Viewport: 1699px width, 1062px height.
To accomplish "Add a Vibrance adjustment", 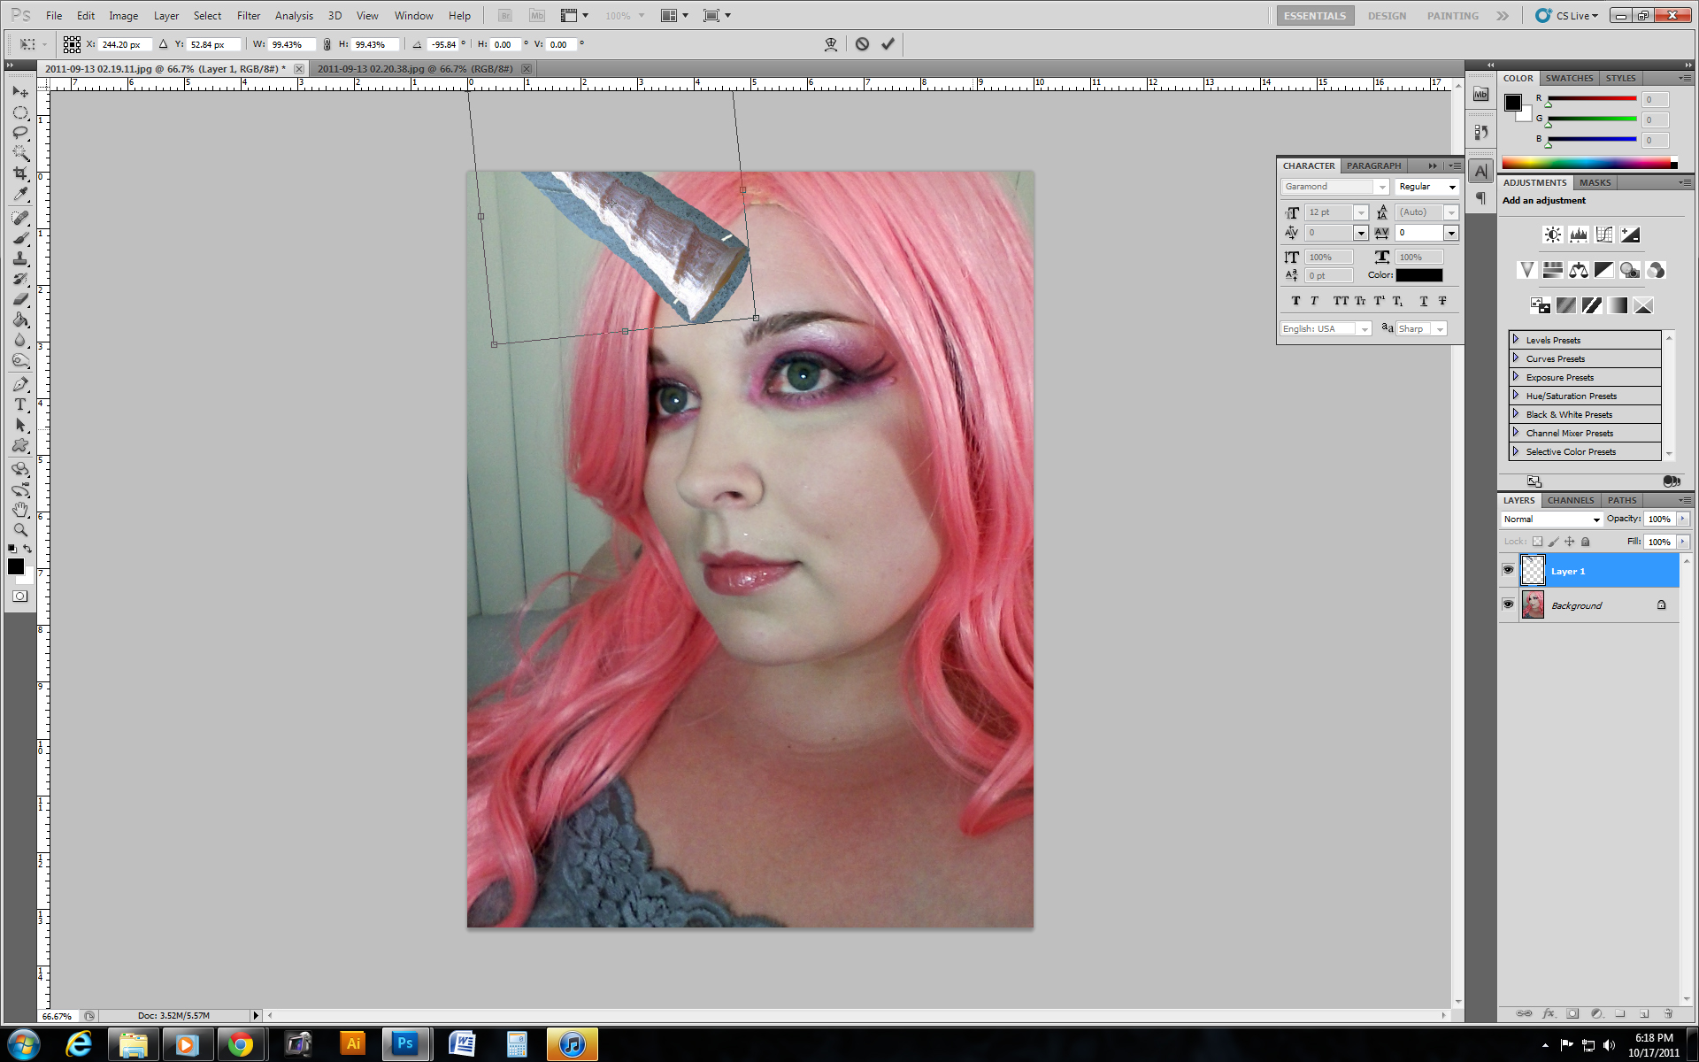I will click(1526, 270).
